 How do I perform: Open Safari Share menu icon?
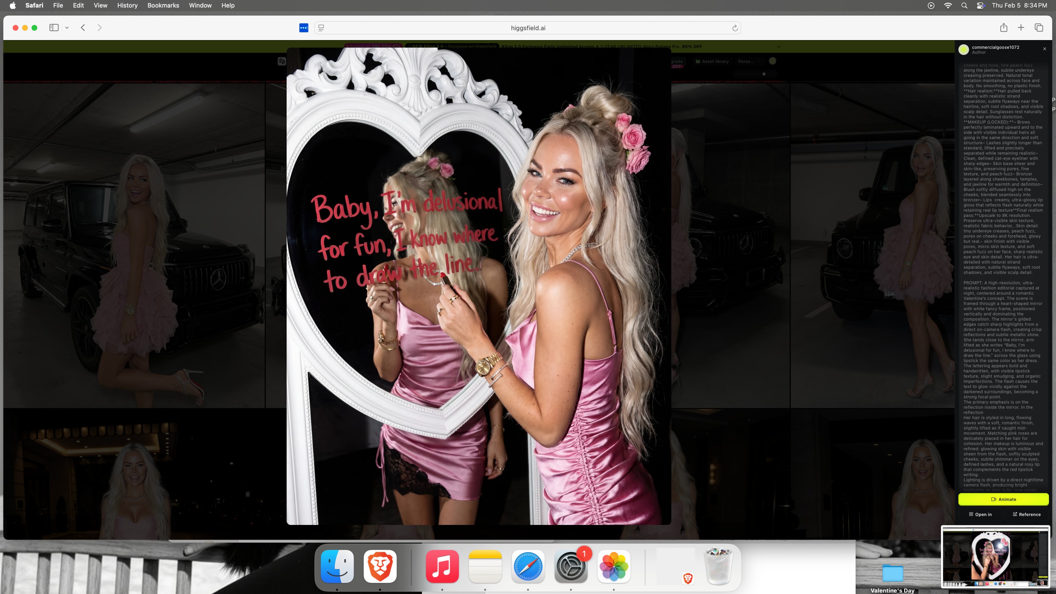click(x=1003, y=28)
